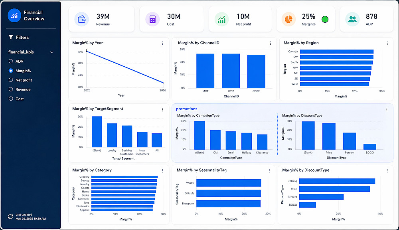Select the Net profit radio option
399x230 pixels.
coord(11,80)
